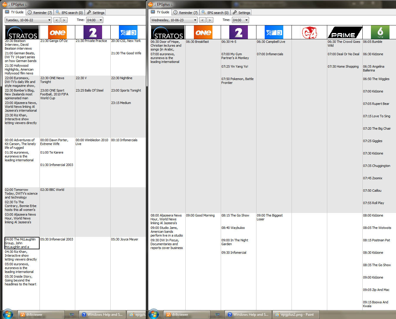Click the Stratos channel logo in the Wednesday guide

(168, 32)
